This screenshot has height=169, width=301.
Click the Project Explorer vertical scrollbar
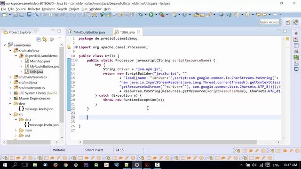pos(62,84)
